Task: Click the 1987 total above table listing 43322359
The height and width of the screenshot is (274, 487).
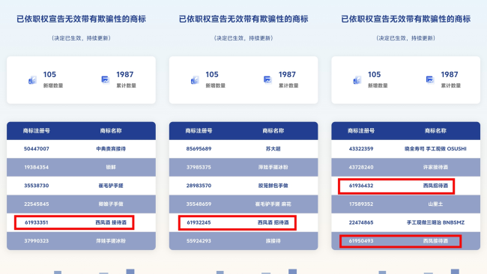Action: point(450,74)
